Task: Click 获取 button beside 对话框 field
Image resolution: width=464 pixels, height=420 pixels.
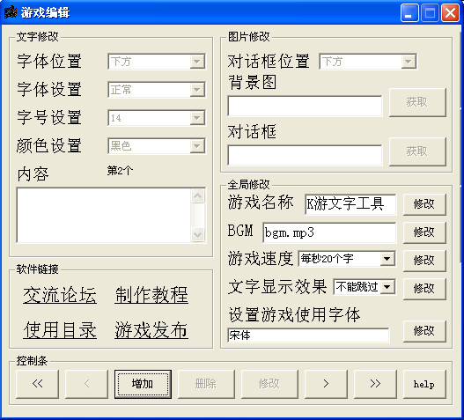Action: click(x=417, y=151)
